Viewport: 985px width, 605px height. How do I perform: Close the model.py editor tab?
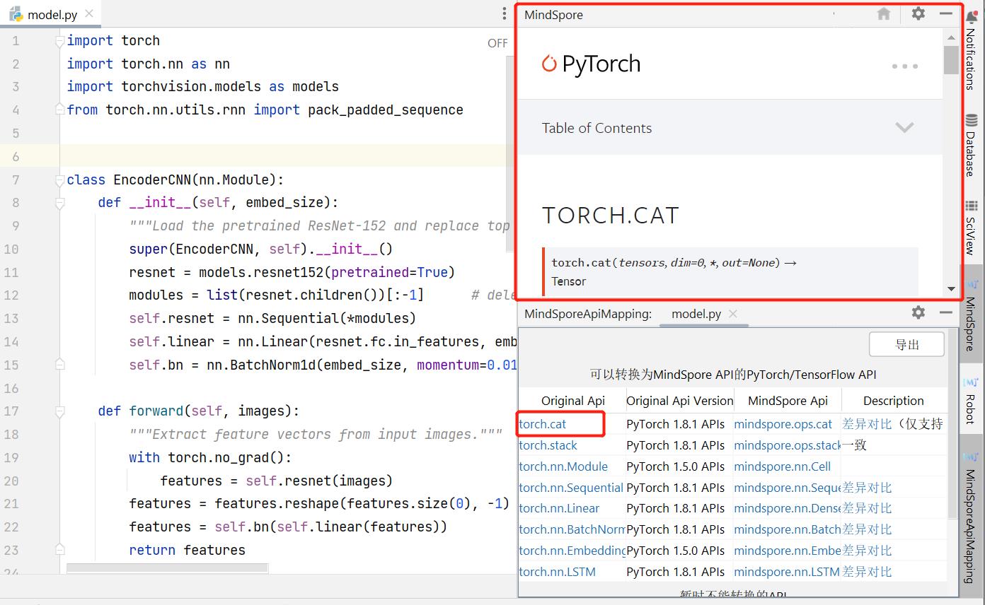click(x=88, y=14)
